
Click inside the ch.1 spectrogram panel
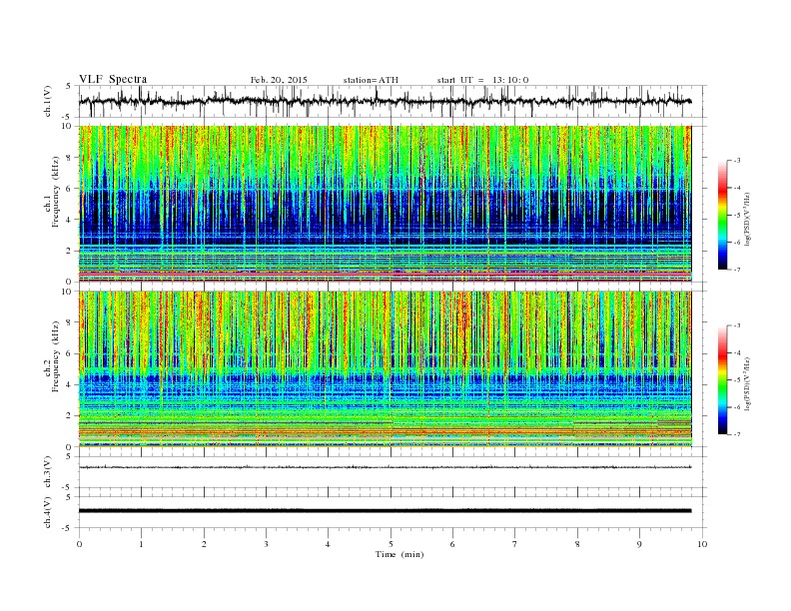[386, 204]
